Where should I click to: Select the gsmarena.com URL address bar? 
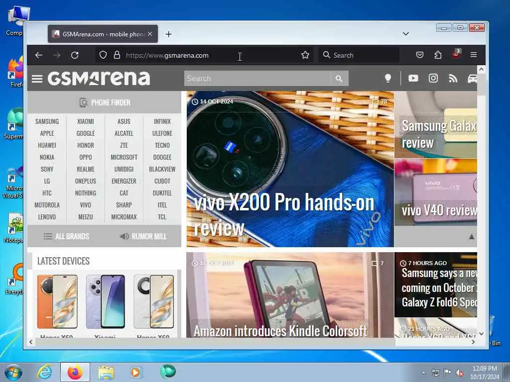tap(204, 55)
